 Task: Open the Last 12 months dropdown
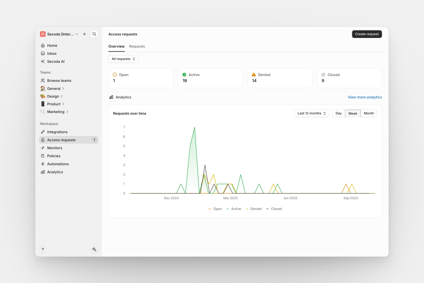311,113
